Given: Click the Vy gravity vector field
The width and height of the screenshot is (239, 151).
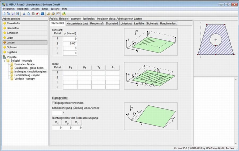Looking at the screenshot, I should click(x=67, y=128).
